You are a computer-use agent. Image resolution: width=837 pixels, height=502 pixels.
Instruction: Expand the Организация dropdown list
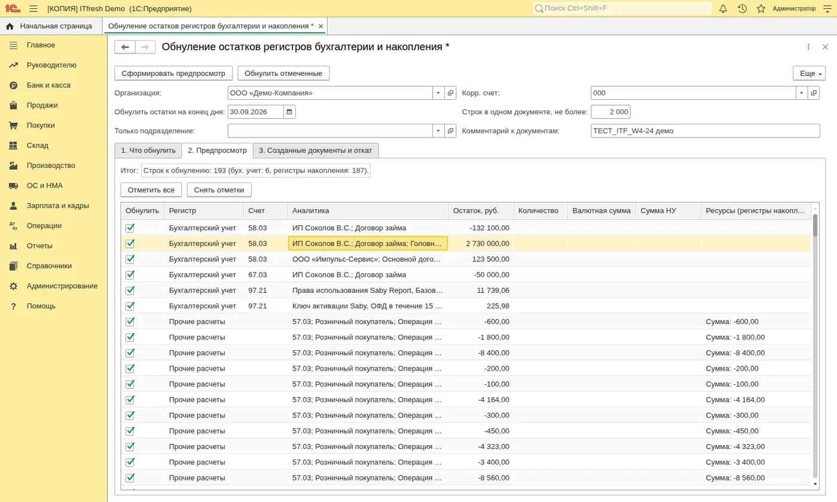coord(438,93)
